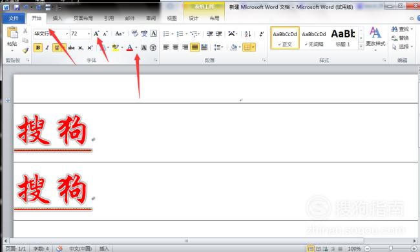Viewport: 420px width, 252px height.
Task: Open the Change Case dropdown
Action: coord(120,34)
